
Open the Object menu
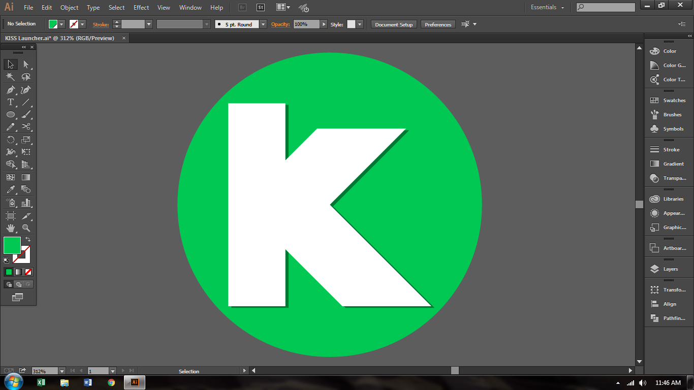click(x=70, y=8)
